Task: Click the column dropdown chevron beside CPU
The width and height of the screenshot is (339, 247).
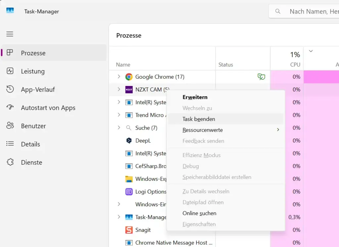Action: 311,51
